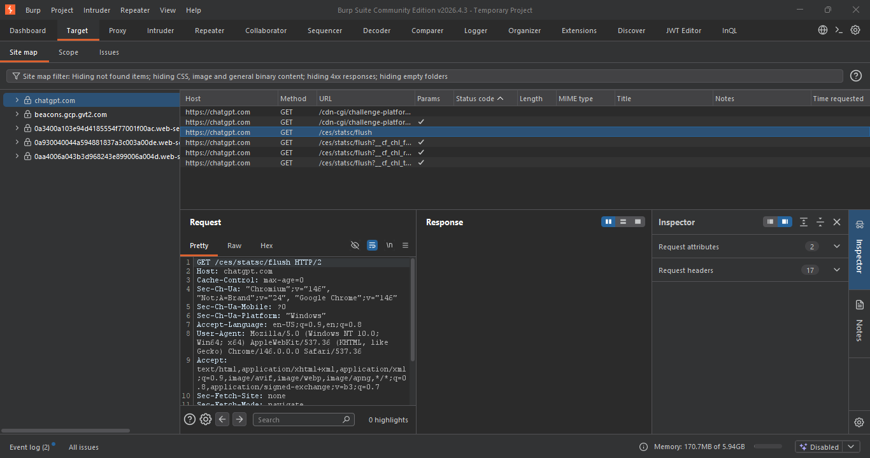870x458 pixels.
Task: Open settings gear in the top tab bar
Action: point(855,30)
